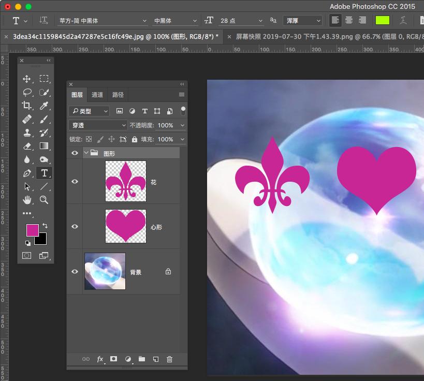Toggle visibility of the 心形 layer
Viewport: 424px width, 381px height.
click(75, 227)
